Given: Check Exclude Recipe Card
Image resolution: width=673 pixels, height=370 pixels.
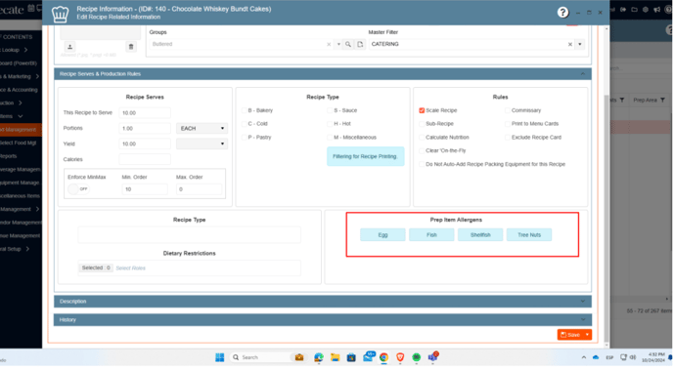Looking at the screenshot, I should tap(508, 138).
